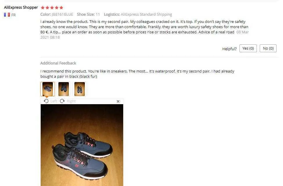Click the Color JB8161BLUE label
The height and width of the screenshot is (186, 283).
pos(57,15)
